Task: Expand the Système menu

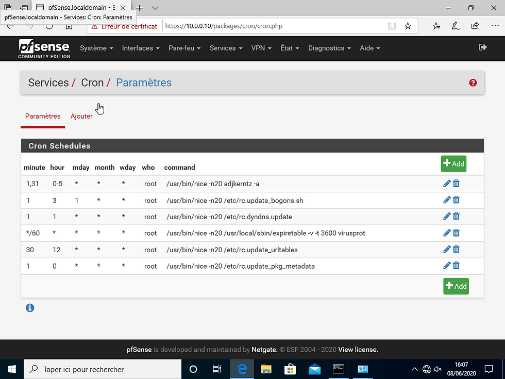Action: [x=96, y=48]
